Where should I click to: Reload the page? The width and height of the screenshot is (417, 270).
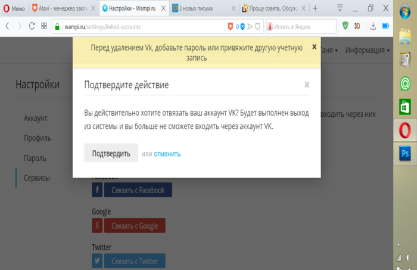click(32, 26)
